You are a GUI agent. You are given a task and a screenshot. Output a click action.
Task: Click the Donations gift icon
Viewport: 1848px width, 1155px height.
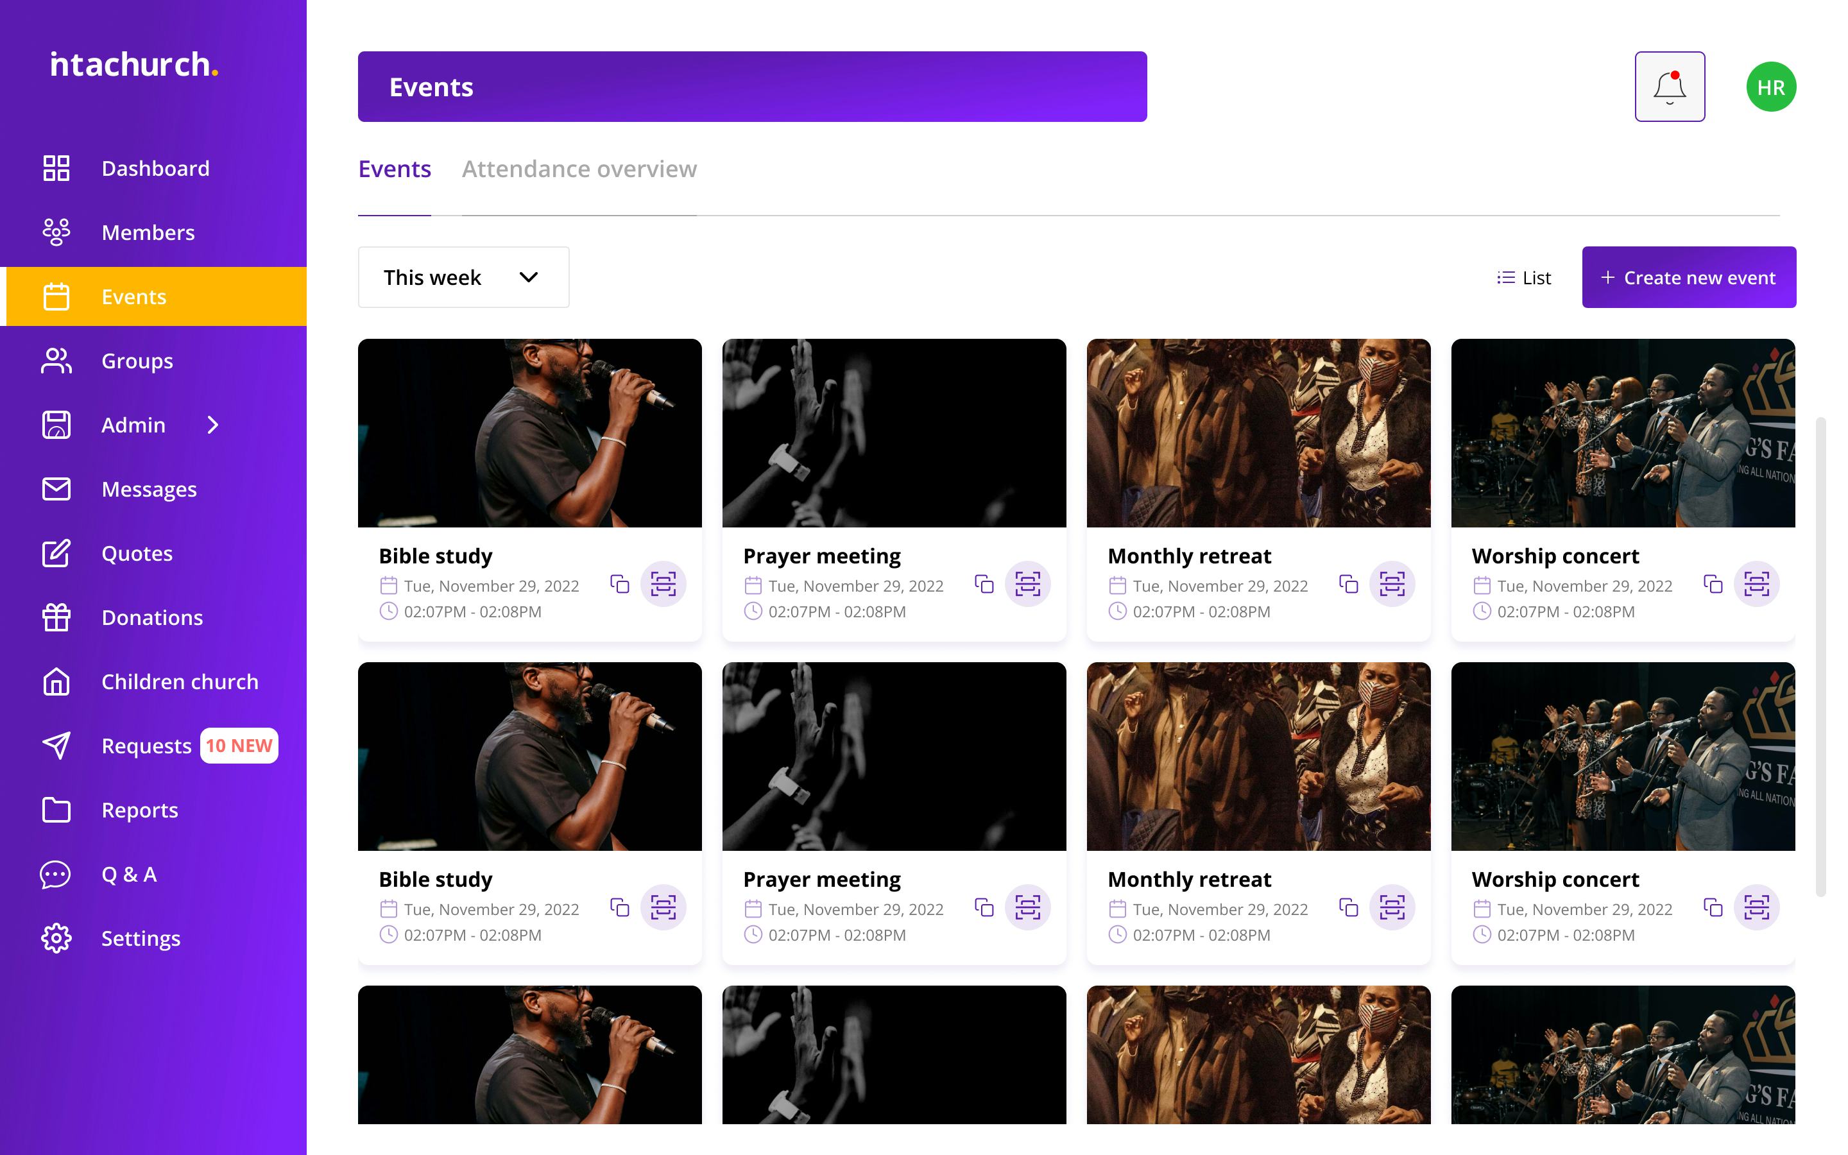(x=56, y=617)
